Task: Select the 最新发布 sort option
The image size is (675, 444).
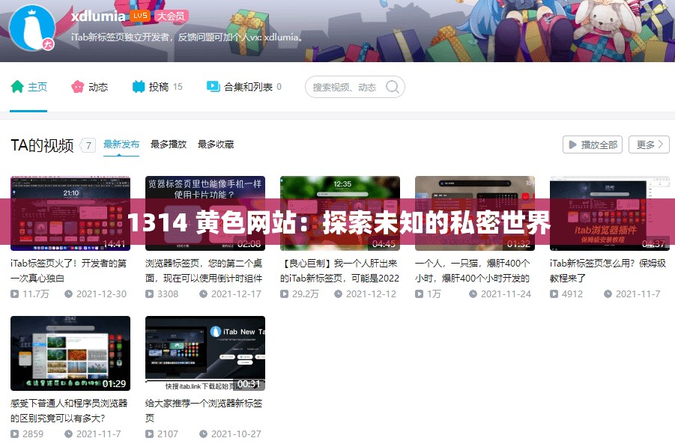Action: 121,143
